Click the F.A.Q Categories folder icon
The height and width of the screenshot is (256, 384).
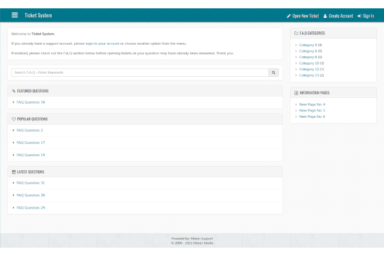pos(296,33)
